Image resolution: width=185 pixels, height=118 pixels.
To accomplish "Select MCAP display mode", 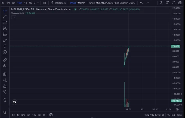I will point(81,3).
